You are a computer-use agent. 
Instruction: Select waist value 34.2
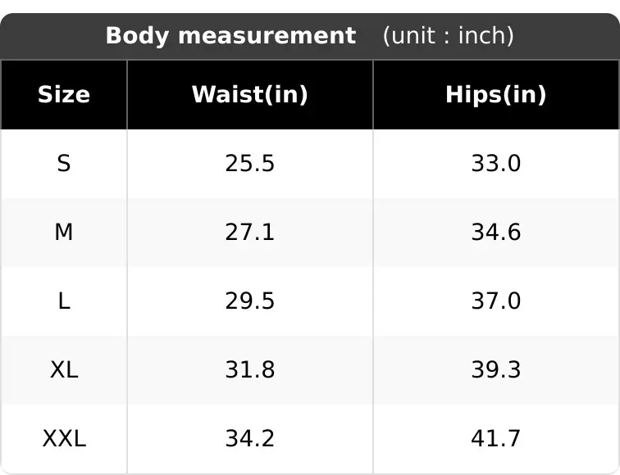250,439
